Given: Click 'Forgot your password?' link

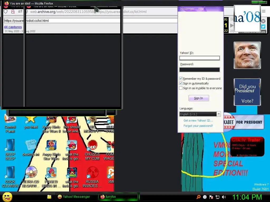Looking at the screenshot, I should click(x=198, y=126).
